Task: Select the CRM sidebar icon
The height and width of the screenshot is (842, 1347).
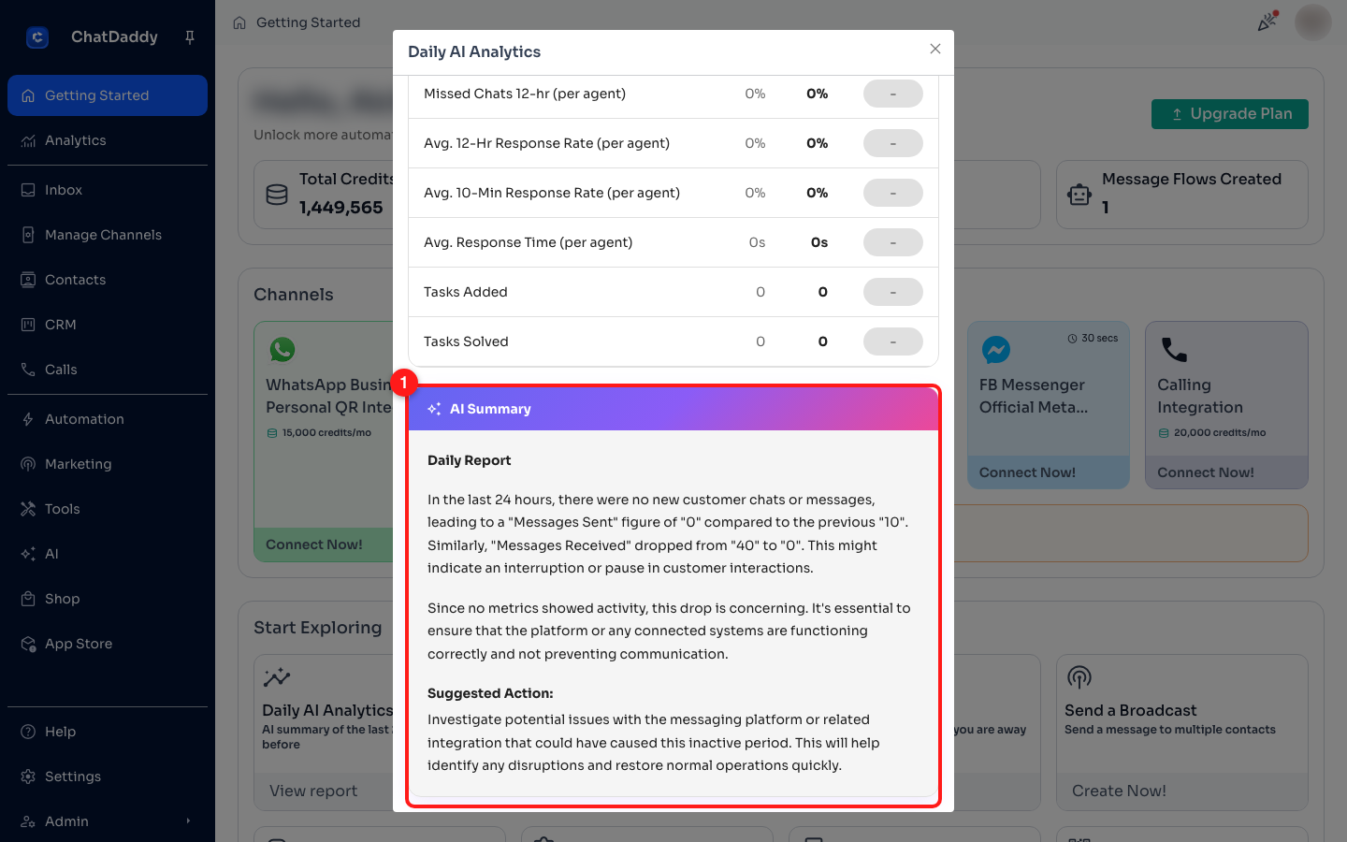Action: (x=28, y=325)
